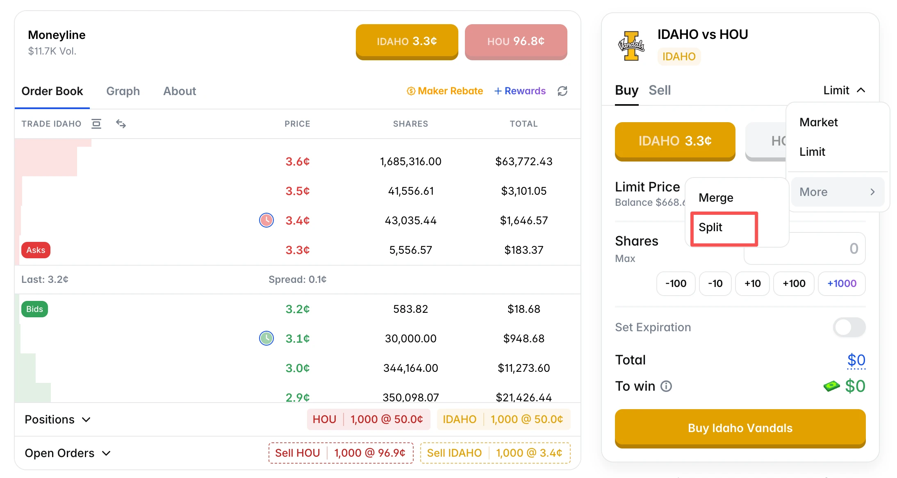Click the Maker Rebate badge icon

click(411, 91)
